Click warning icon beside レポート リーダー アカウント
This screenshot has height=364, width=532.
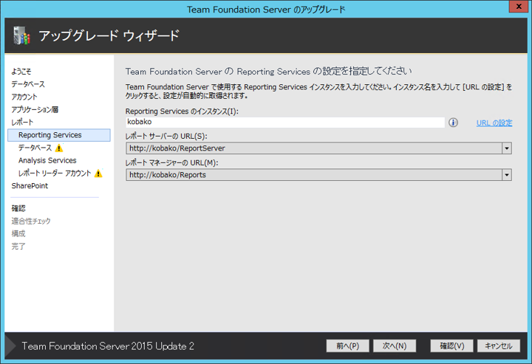point(98,174)
